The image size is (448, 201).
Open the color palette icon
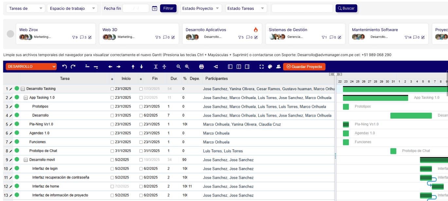[x=270, y=67]
